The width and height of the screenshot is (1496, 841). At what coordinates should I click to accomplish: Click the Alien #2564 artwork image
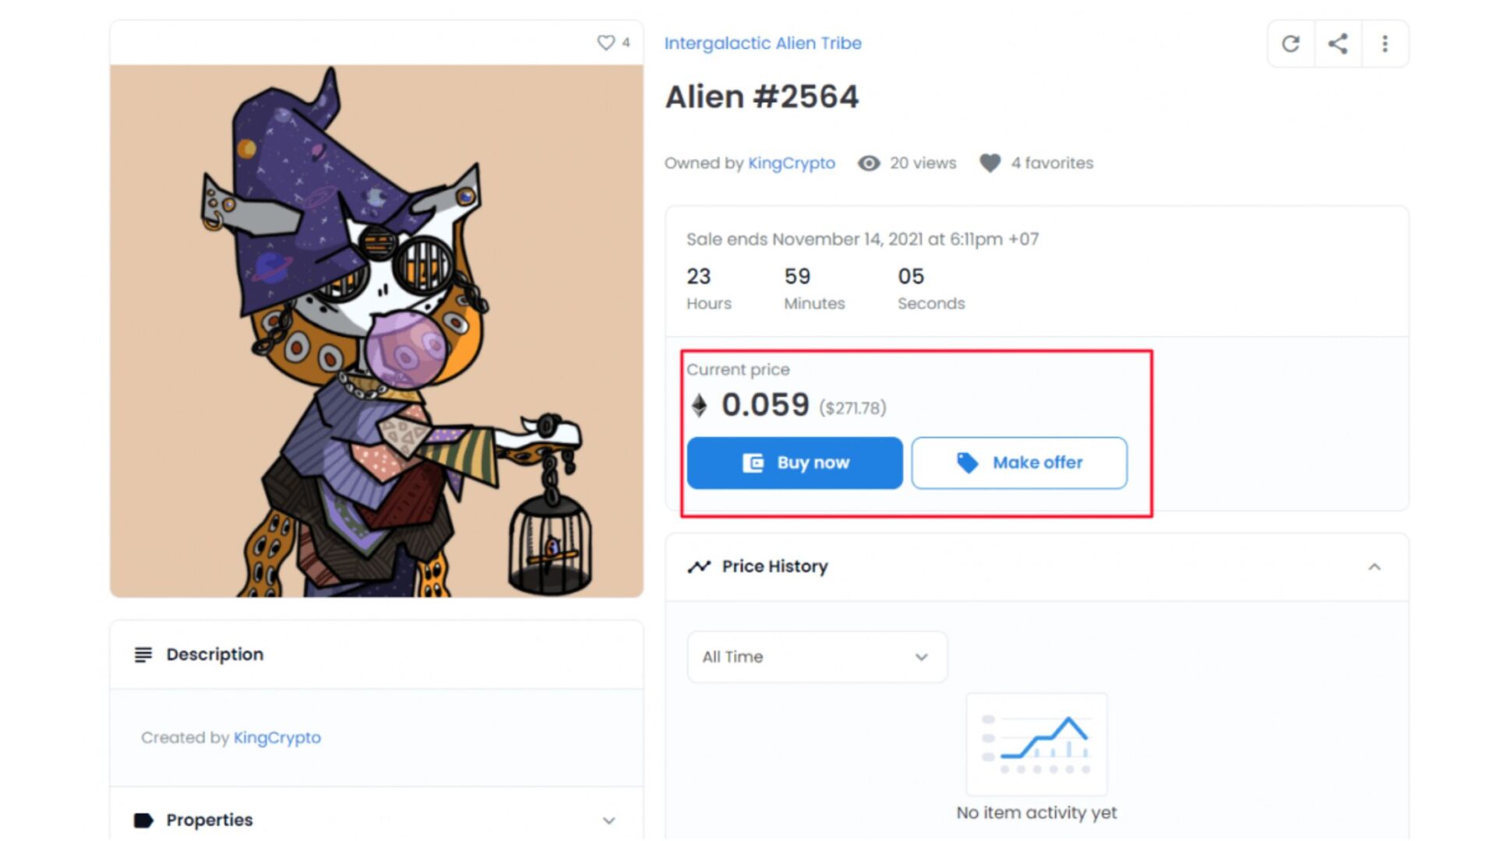tap(376, 331)
